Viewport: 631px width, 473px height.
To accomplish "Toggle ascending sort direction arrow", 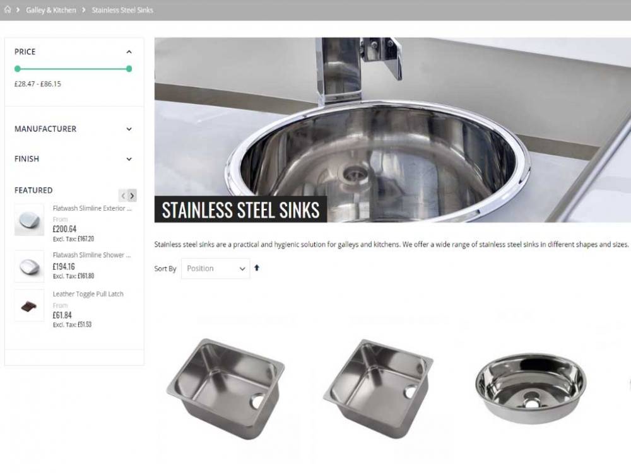I will (257, 268).
